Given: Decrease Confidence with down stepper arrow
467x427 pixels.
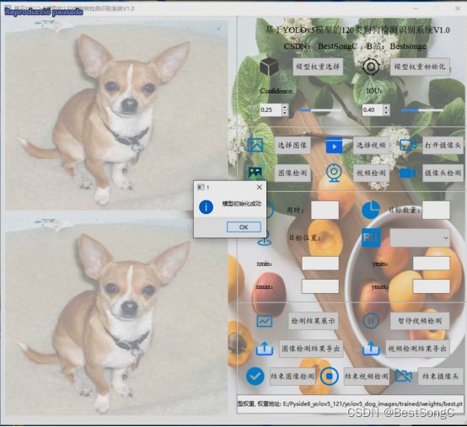Looking at the screenshot, I should pos(285,113).
